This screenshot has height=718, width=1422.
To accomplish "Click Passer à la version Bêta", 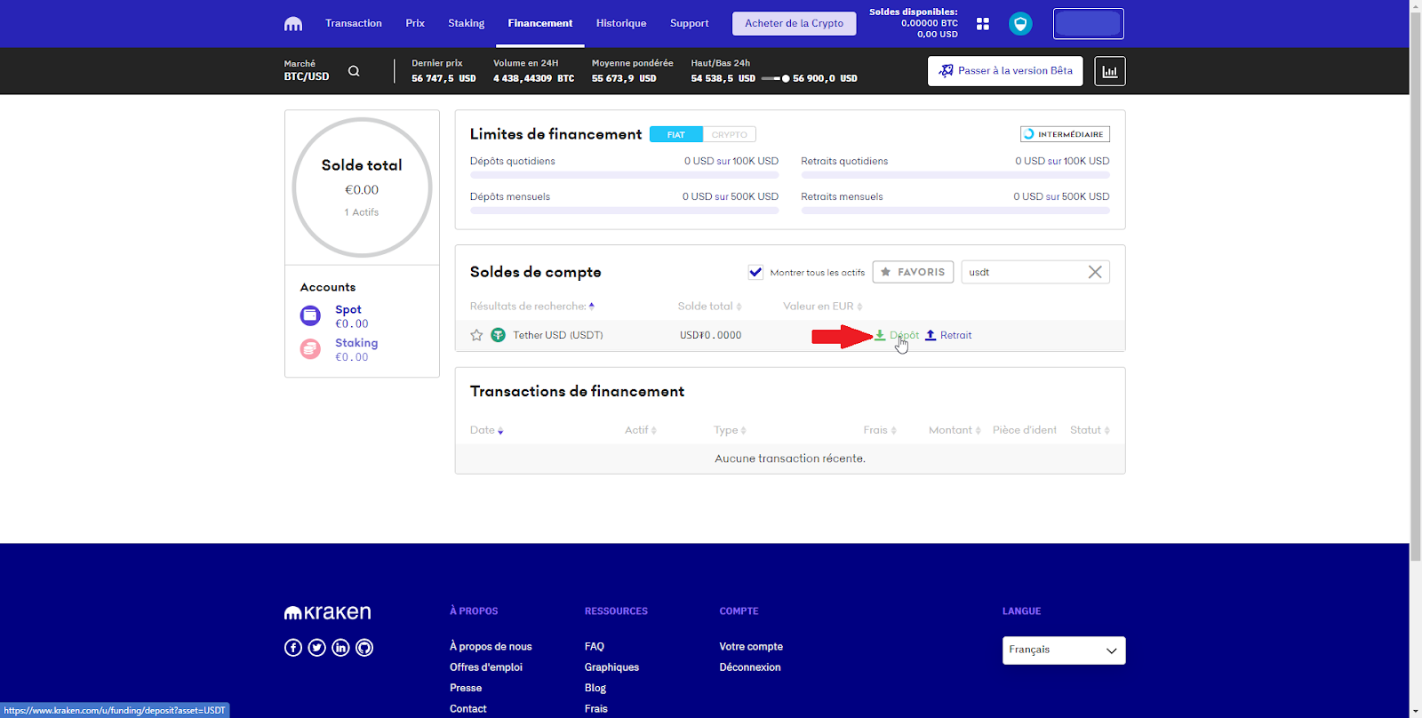I will tap(1005, 71).
